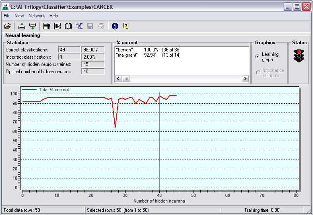Click the traffic light status icon
This screenshot has height=215, width=313.
299,56
